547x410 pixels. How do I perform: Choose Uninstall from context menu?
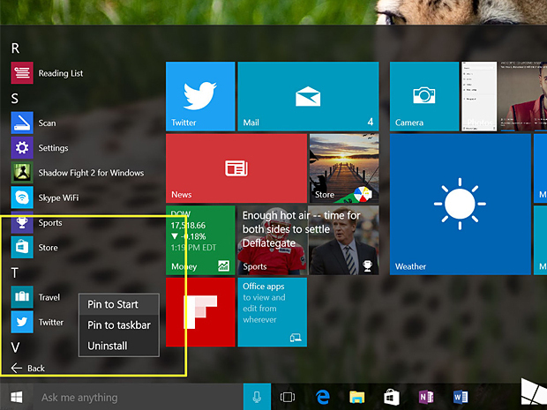(x=119, y=346)
